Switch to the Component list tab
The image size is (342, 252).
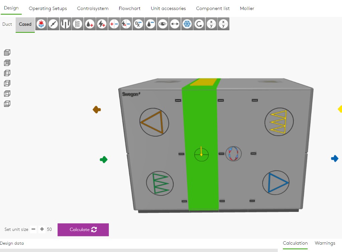click(213, 8)
